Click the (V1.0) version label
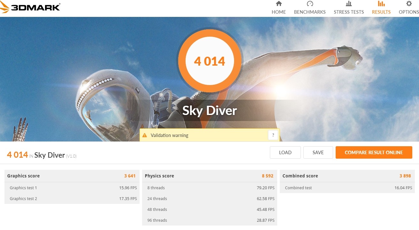The image size is (419, 230). click(x=71, y=156)
